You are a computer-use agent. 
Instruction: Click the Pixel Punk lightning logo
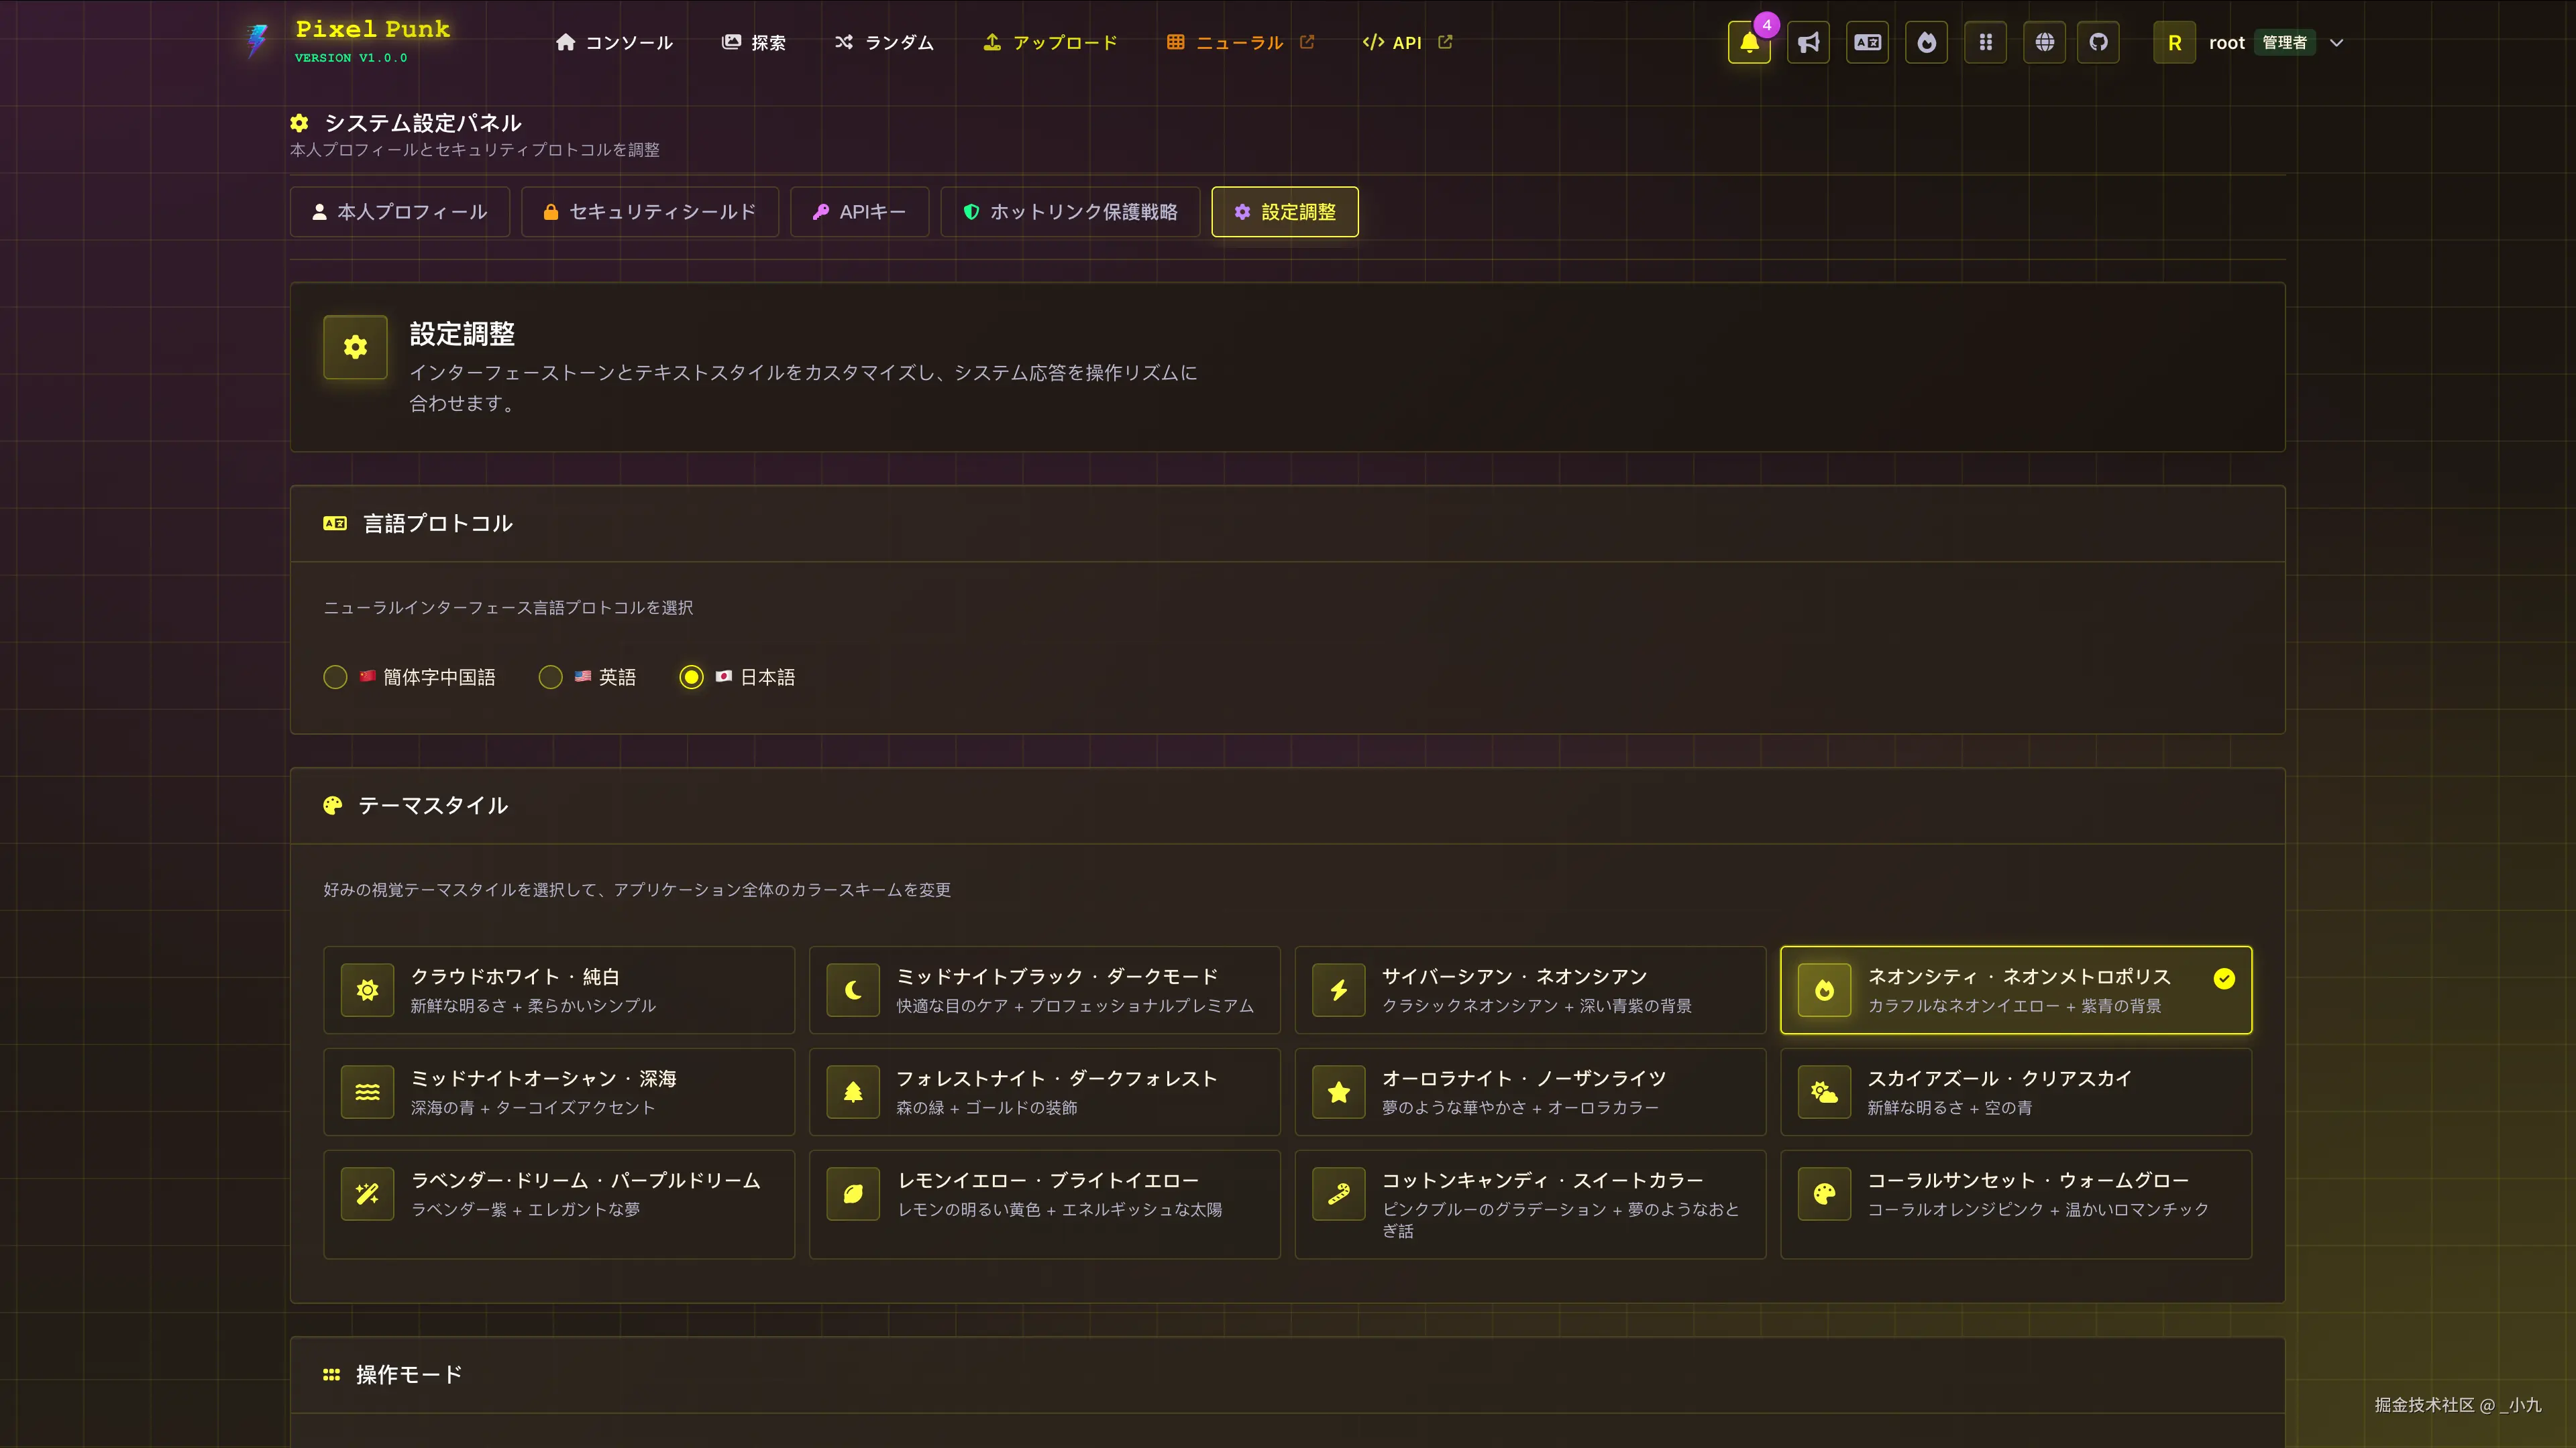(x=257, y=41)
